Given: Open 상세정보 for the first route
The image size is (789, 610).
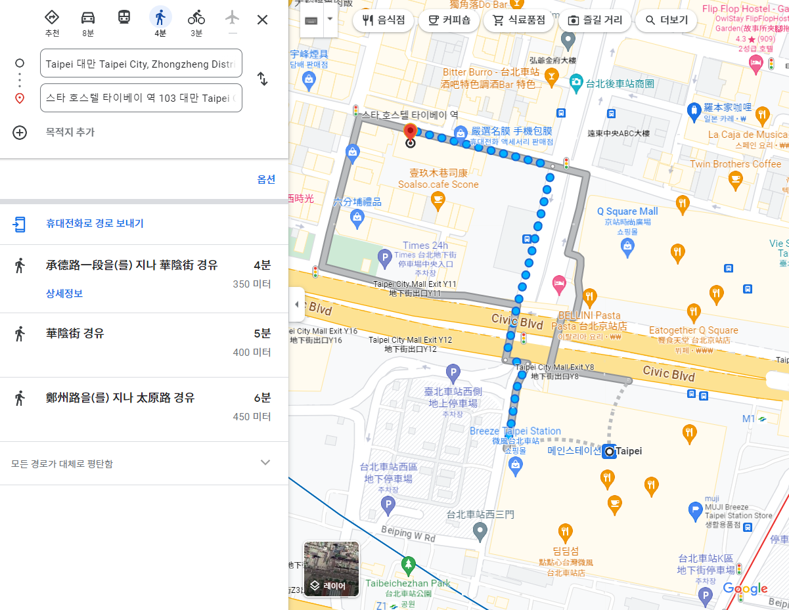Looking at the screenshot, I should (x=64, y=294).
